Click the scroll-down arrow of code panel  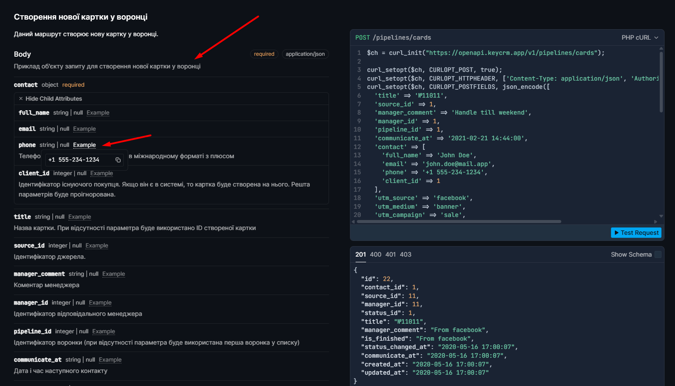coord(661,216)
